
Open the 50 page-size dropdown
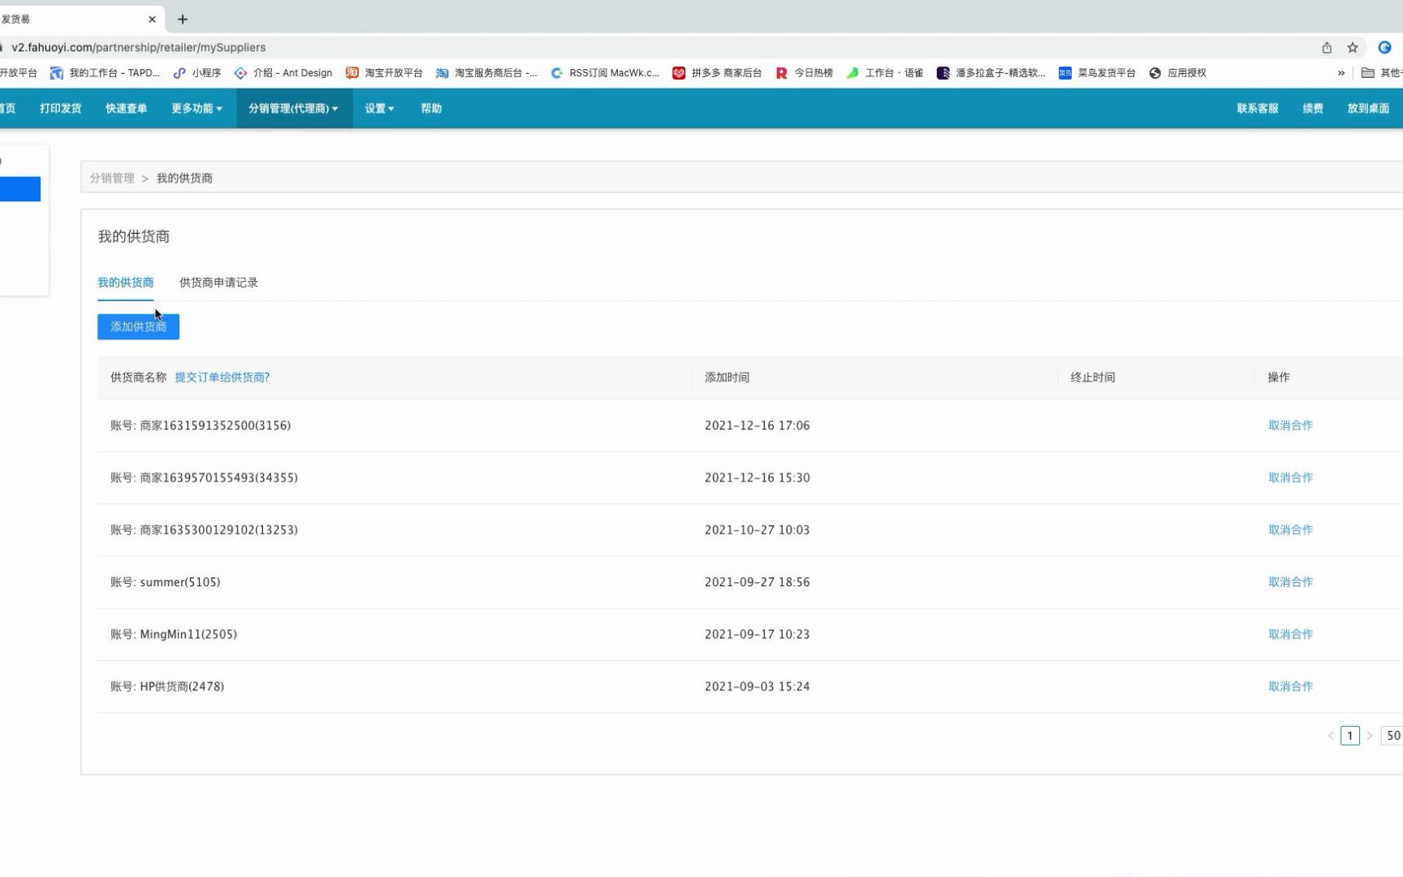(1392, 736)
